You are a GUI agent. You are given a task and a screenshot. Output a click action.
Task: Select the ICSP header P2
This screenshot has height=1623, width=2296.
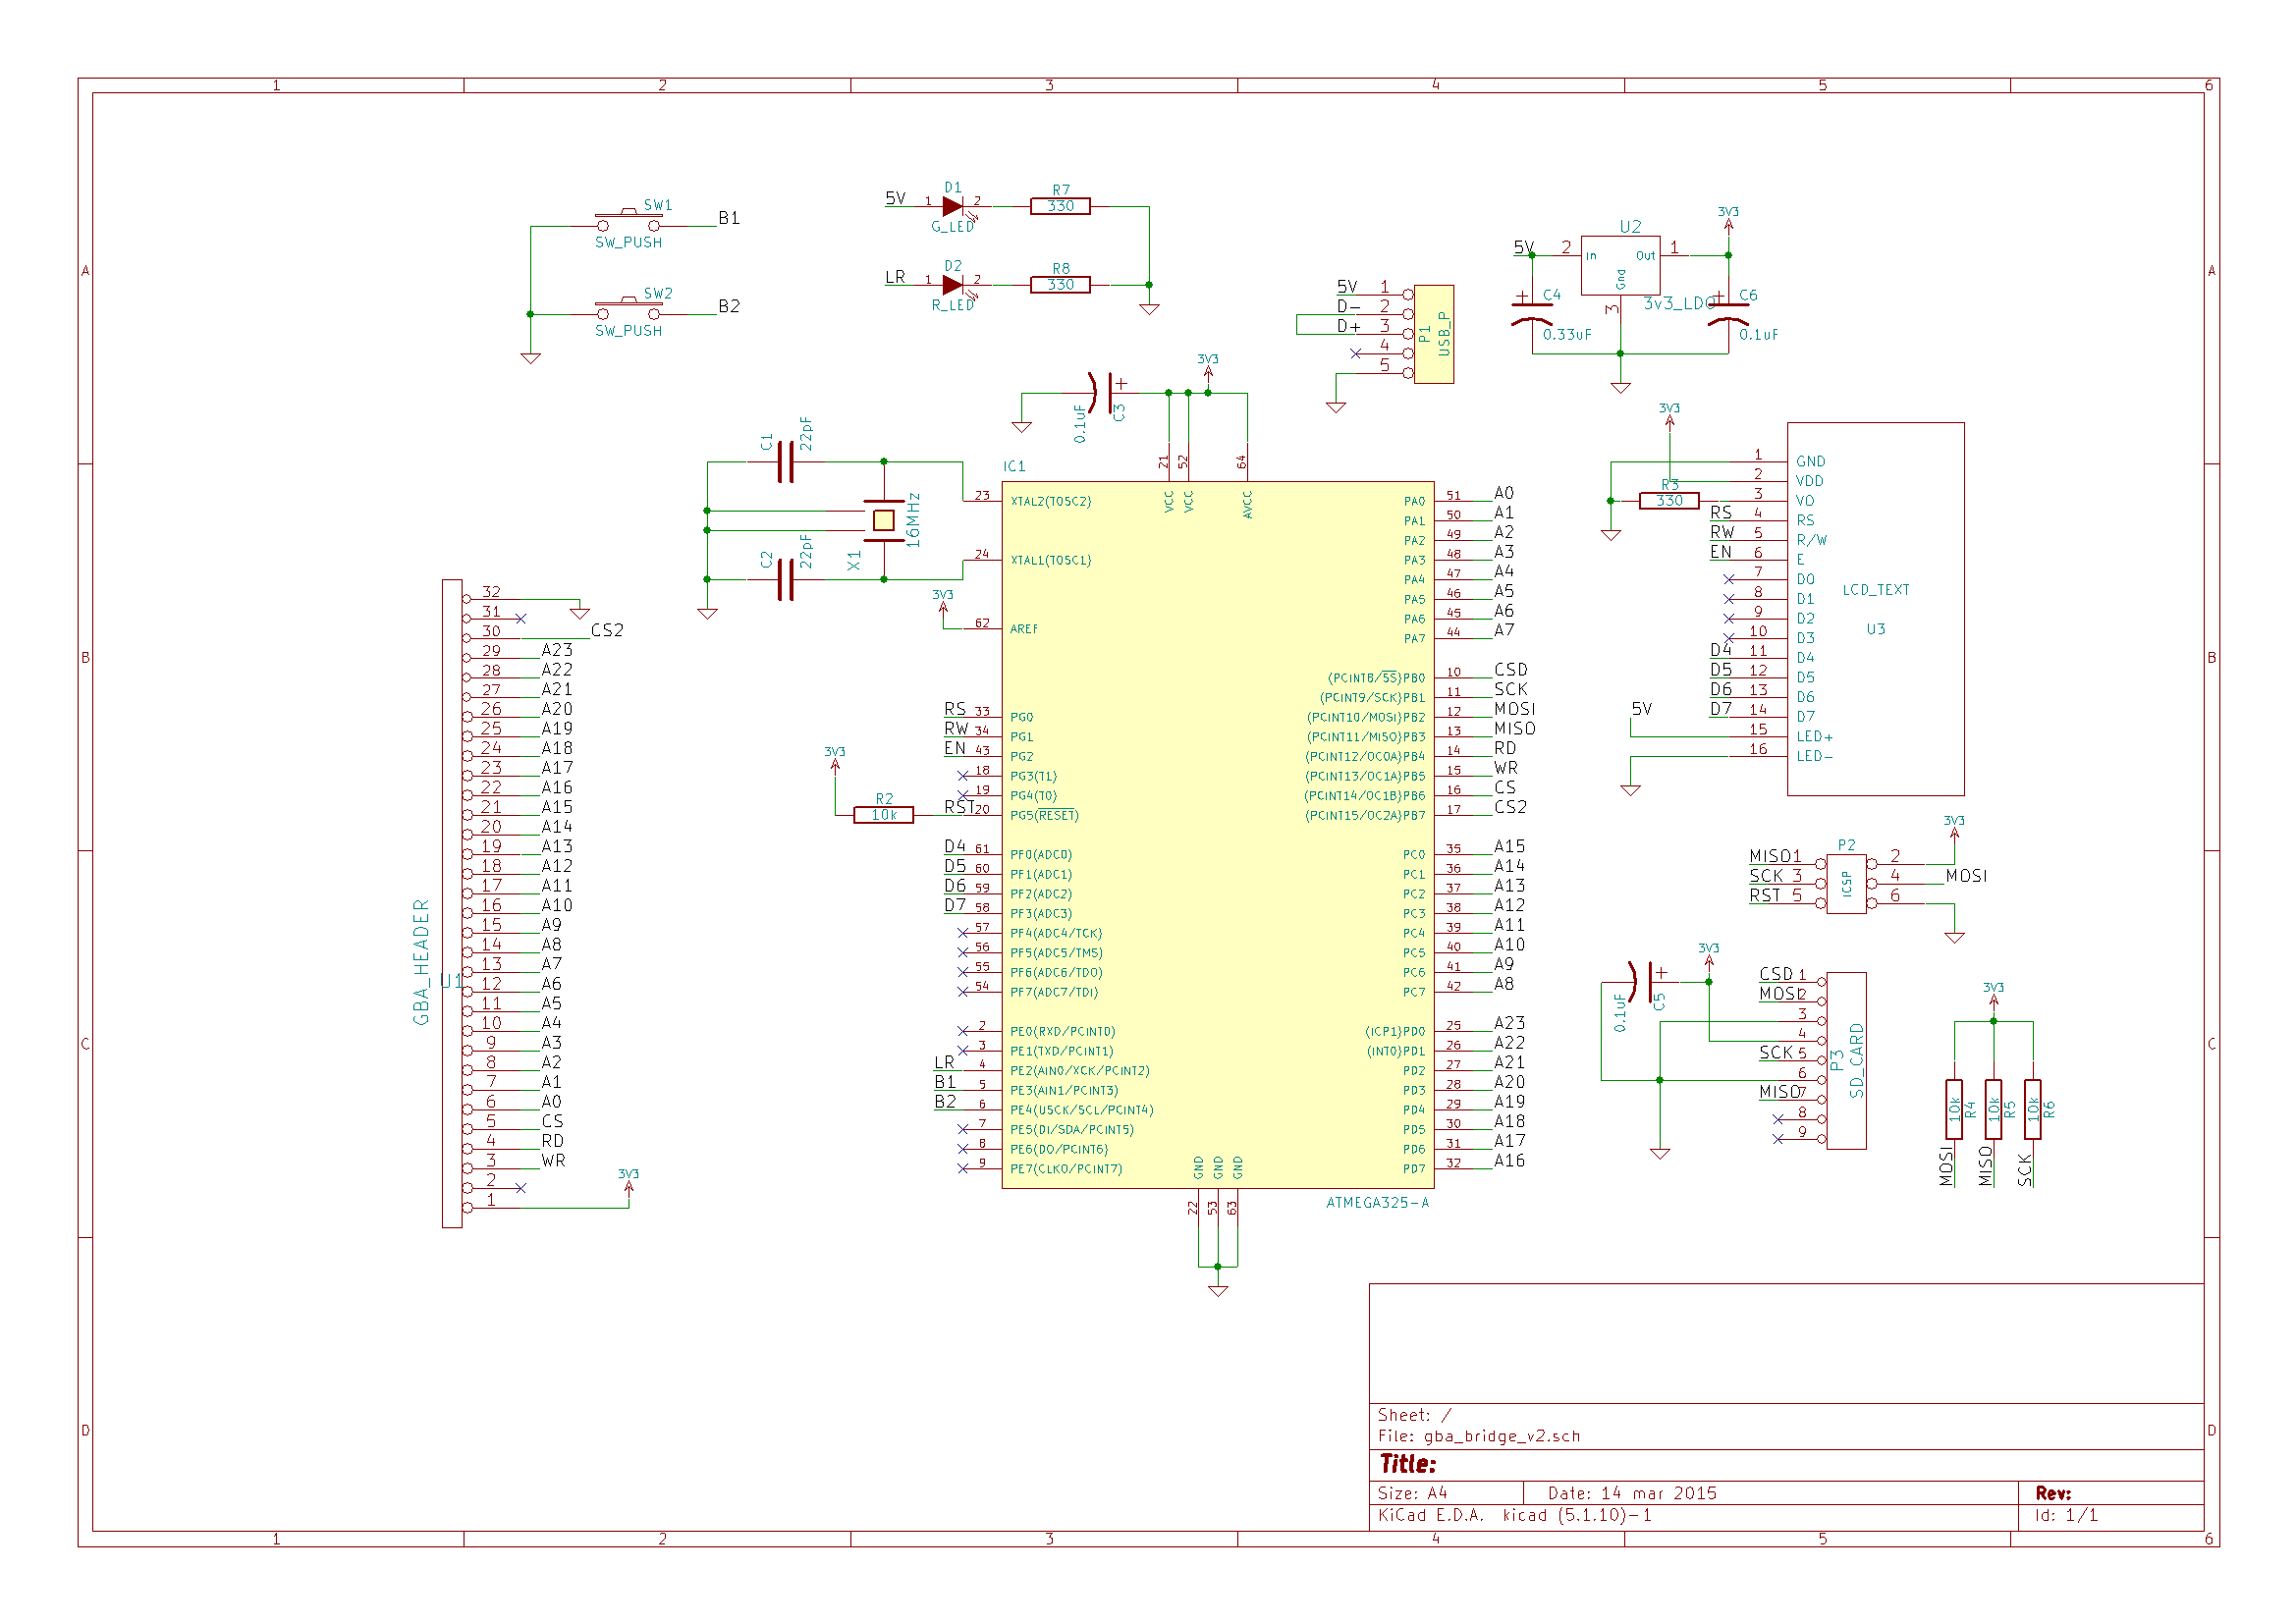(1846, 884)
